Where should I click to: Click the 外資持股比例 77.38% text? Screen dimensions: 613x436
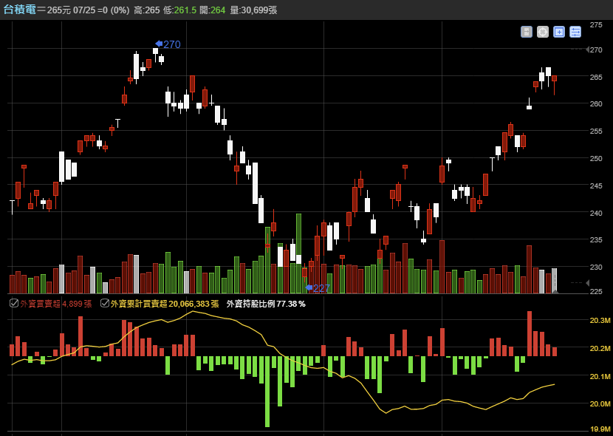coord(266,304)
